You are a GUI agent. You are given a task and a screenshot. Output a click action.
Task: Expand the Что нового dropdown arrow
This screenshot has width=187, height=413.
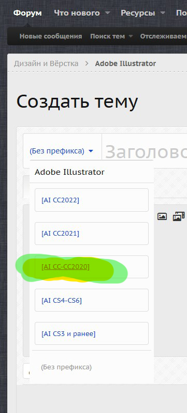[108, 13]
